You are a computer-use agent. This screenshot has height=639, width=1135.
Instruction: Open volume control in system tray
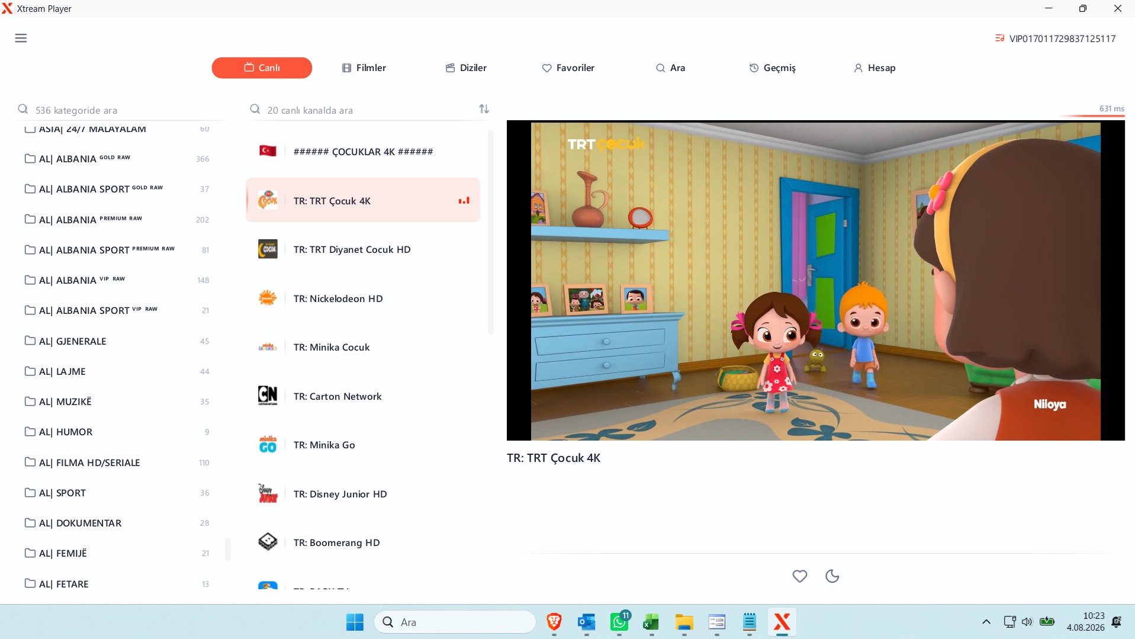[1027, 622]
